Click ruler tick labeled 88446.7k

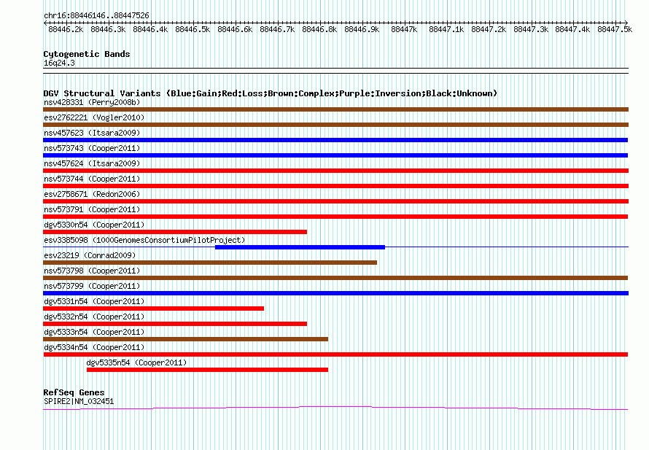click(x=277, y=29)
